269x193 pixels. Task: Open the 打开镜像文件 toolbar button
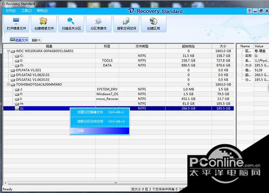pos(16,24)
